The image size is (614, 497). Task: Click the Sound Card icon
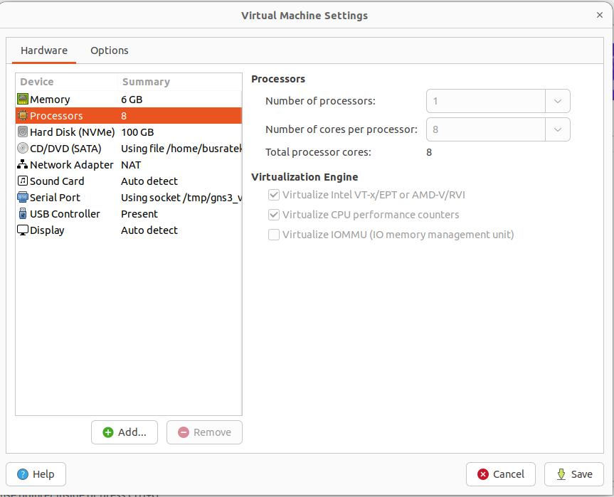point(23,181)
